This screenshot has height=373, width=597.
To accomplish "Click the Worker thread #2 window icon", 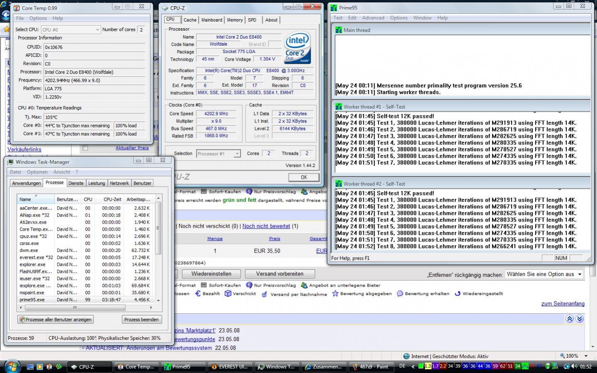I will coord(339,184).
